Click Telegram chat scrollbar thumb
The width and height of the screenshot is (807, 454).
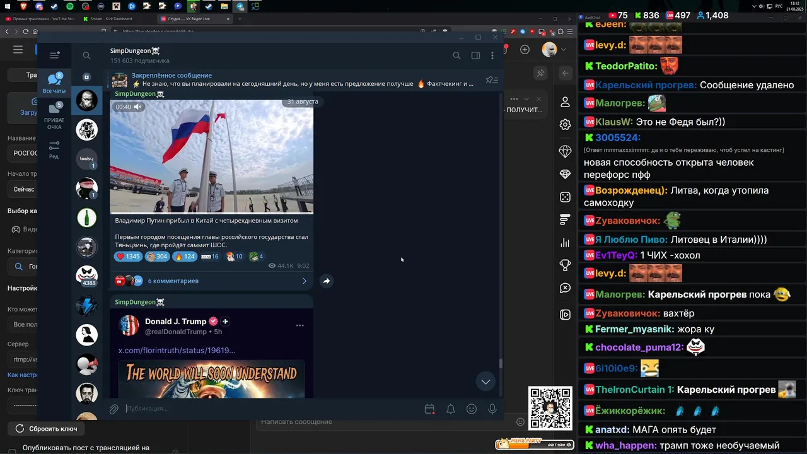[x=501, y=364]
